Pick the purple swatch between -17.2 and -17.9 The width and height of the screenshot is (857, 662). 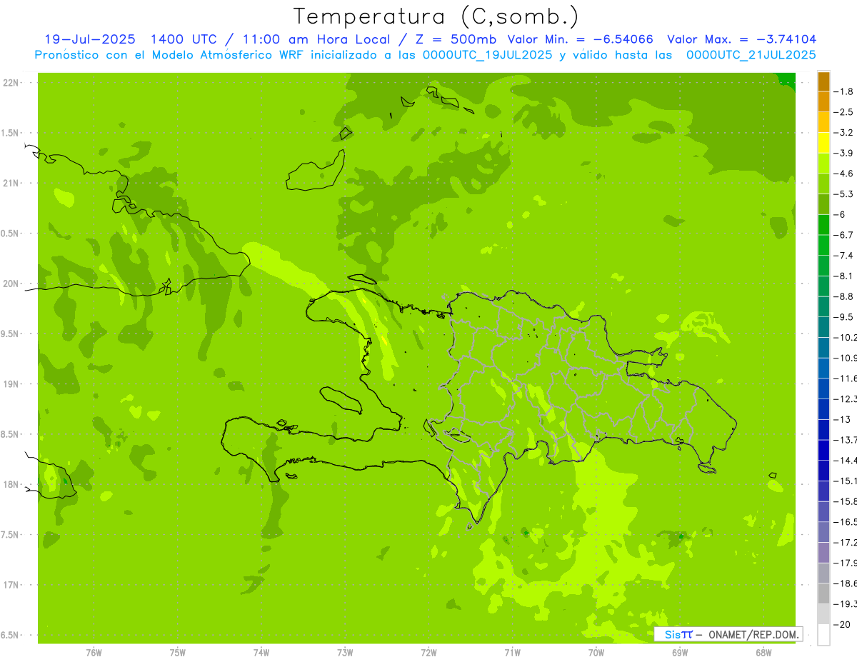click(823, 552)
